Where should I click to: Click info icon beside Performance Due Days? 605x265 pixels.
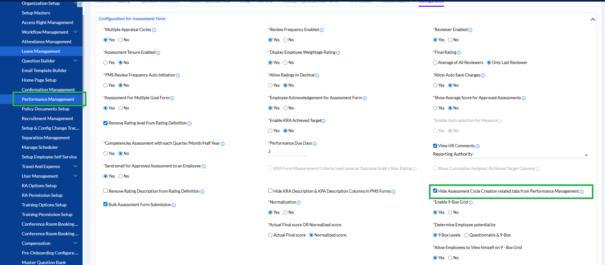(x=315, y=144)
